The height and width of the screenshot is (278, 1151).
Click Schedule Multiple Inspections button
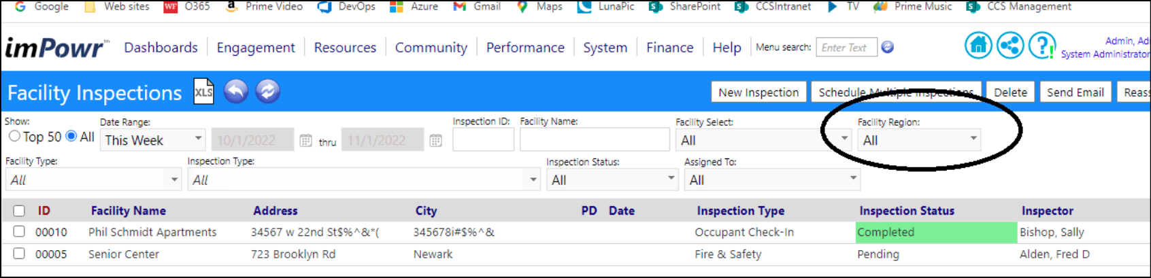[x=896, y=92]
